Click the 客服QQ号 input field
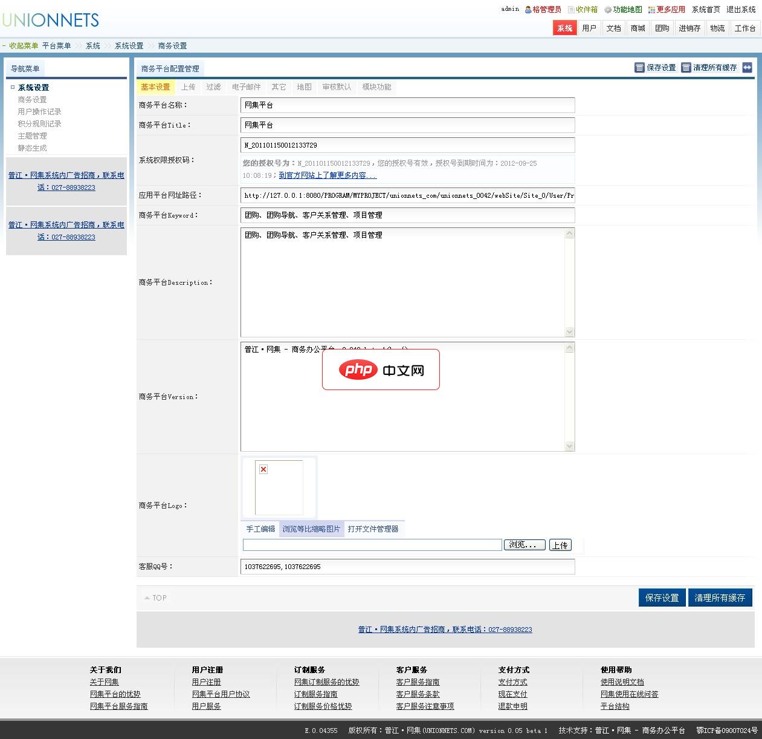This screenshot has width=762, height=739. pos(407,567)
